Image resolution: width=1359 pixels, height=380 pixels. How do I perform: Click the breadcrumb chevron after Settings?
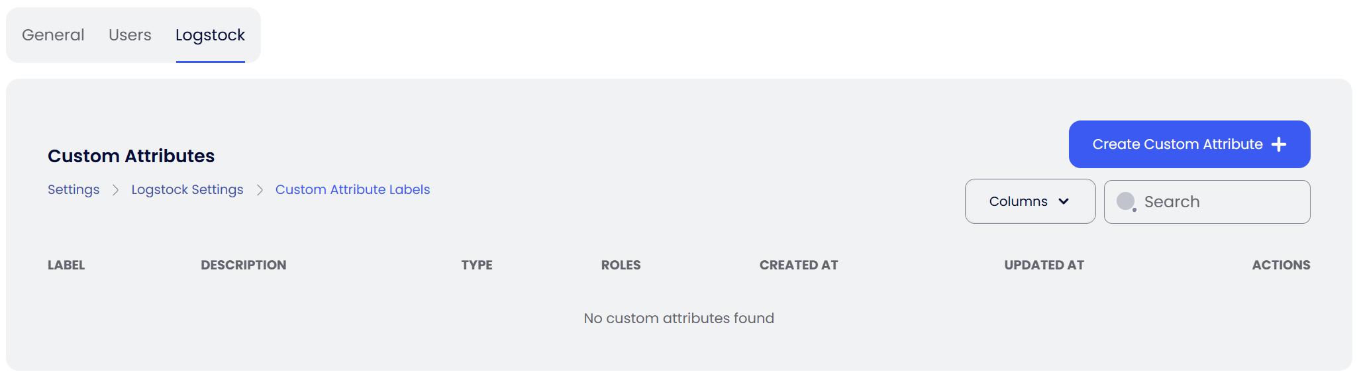[115, 190]
